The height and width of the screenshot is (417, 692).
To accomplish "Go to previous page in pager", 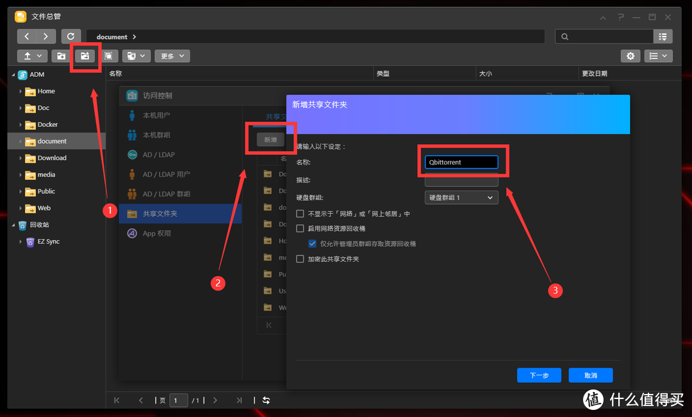I will click(x=141, y=401).
